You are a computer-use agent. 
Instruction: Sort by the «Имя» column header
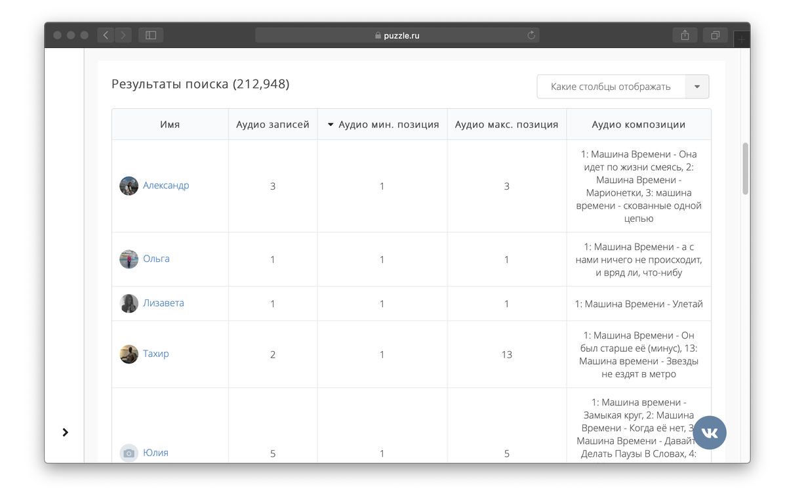[x=170, y=124]
